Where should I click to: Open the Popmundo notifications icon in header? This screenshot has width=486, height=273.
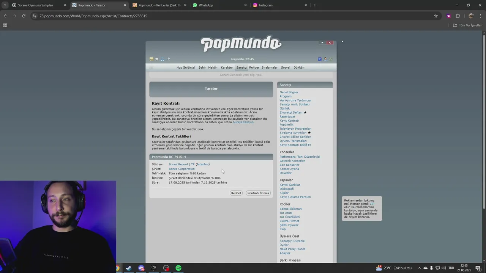click(151, 59)
